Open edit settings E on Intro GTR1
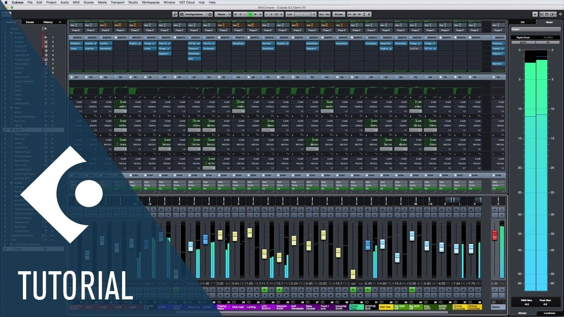Image resolution: width=564 pixels, height=317 pixels. [x=434, y=215]
